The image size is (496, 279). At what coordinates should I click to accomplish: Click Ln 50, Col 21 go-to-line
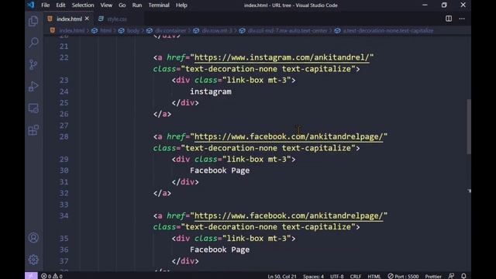[282, 276]
